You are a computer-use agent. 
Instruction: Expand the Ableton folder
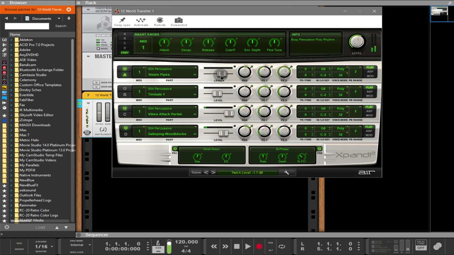pyautogui.click(x=11, y=40)
